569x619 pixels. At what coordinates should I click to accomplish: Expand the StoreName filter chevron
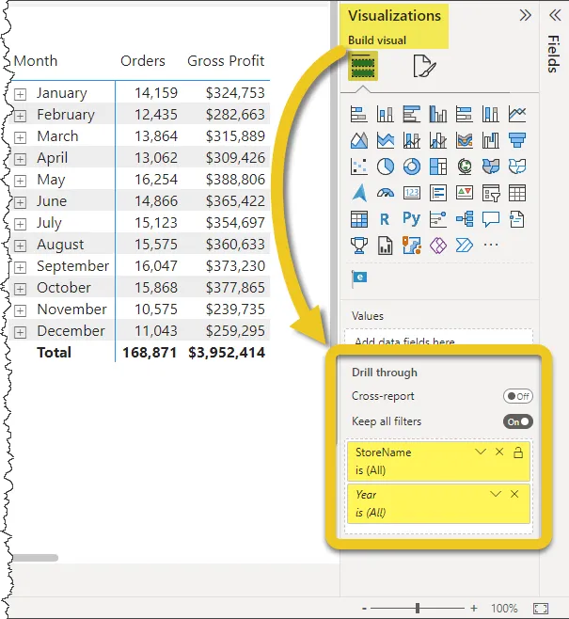click(x=481, y=452)
